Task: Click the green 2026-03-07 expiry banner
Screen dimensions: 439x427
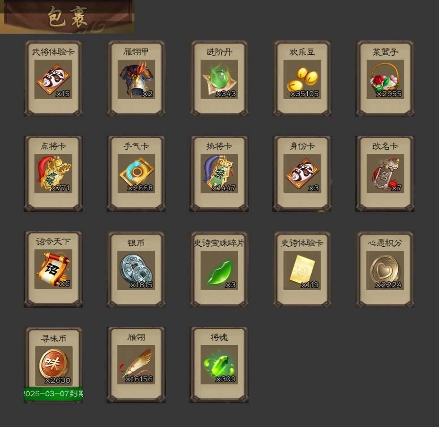Action: click(53, 393)
